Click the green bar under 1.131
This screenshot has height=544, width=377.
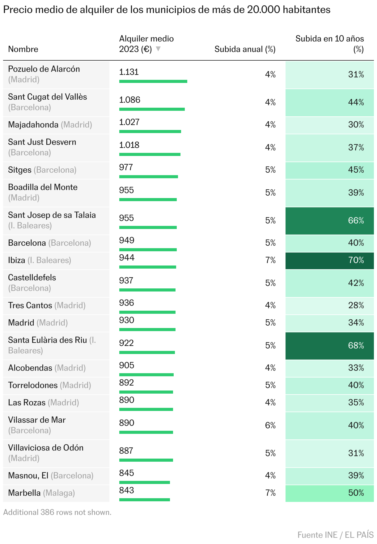pos(153,81)
